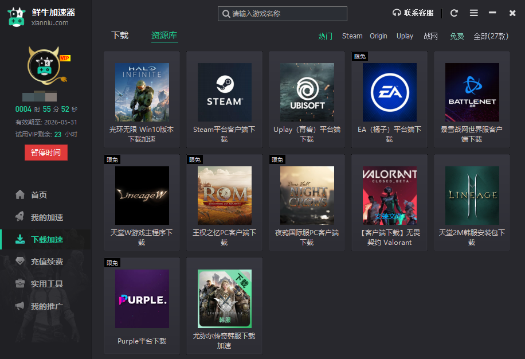Click the 限免 badge on Lineage W tile
525x359 pixels.
tap(112, 160)
